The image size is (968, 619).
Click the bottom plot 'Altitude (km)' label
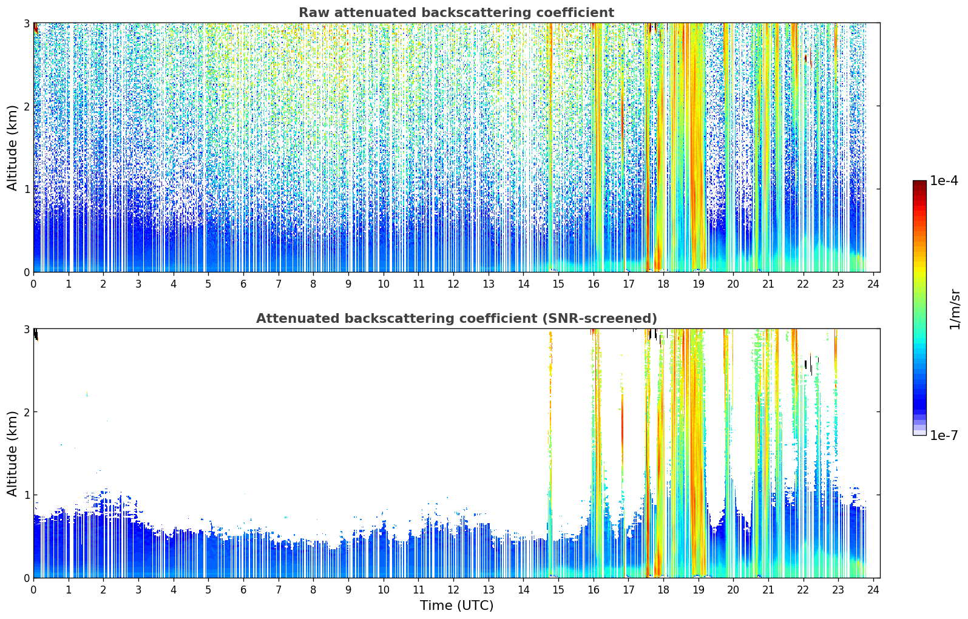12,453
